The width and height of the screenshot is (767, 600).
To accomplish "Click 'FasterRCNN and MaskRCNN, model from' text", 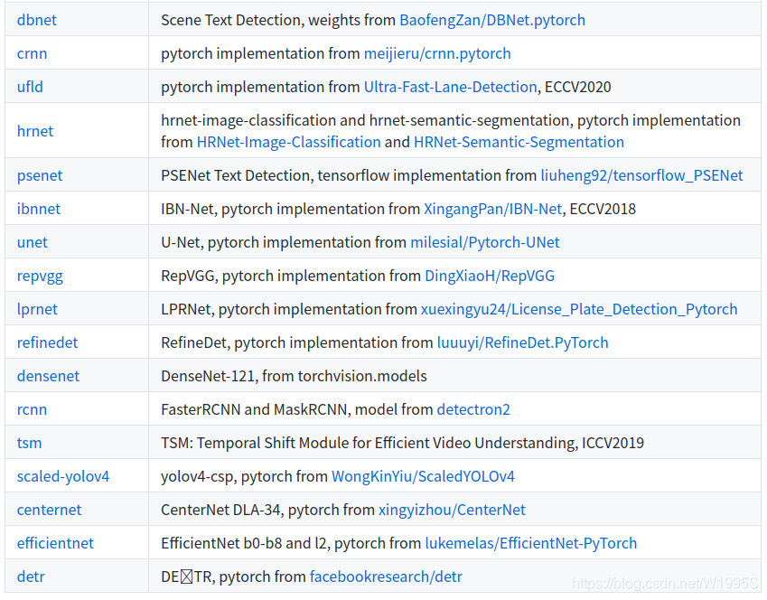I will (x=297, y=409).
